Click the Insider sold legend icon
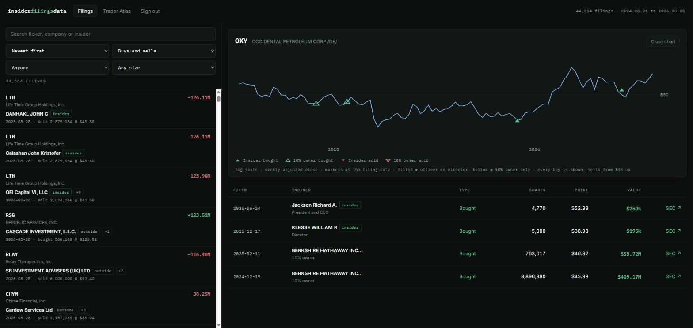The height and width of the screenshot is (328, 693). pos(343,160)
